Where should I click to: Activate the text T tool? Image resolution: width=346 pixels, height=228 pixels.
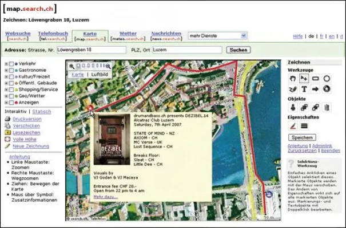pyautogui.click(x=304, y=89)
